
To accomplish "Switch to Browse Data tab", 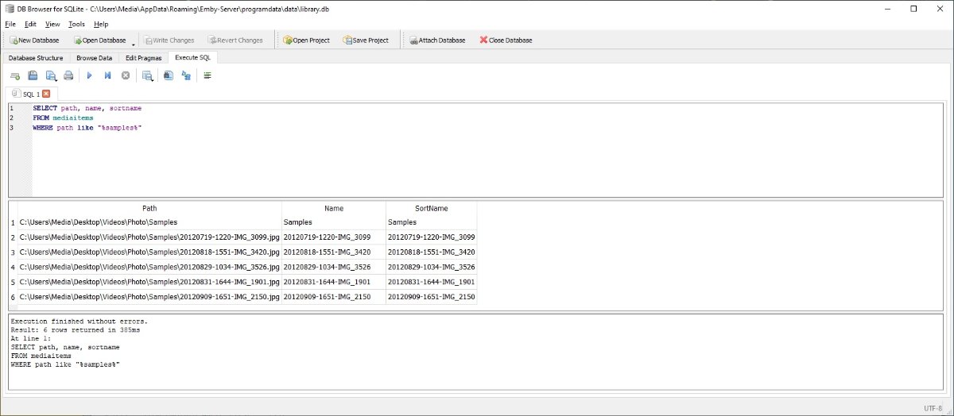I will click(x=95, y=58).
